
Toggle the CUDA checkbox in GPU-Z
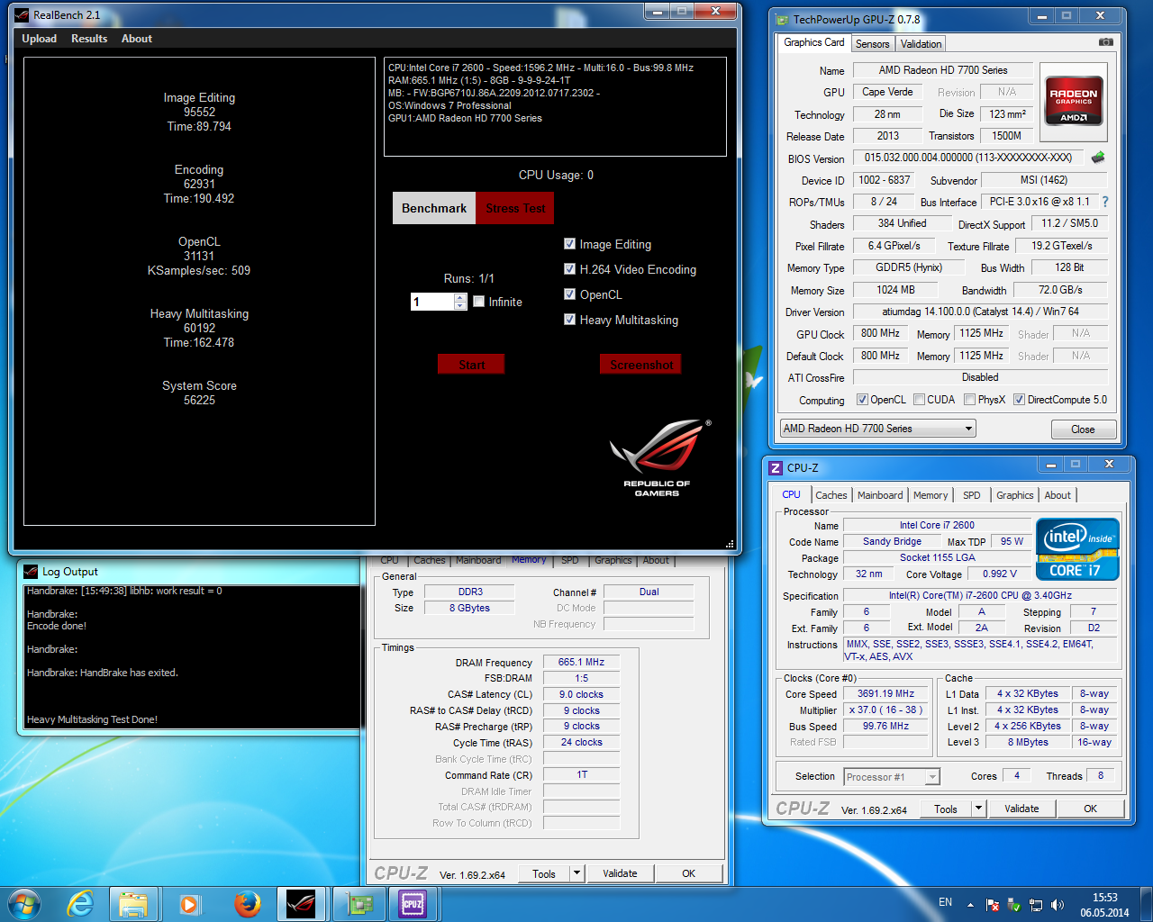pos(919,400)
